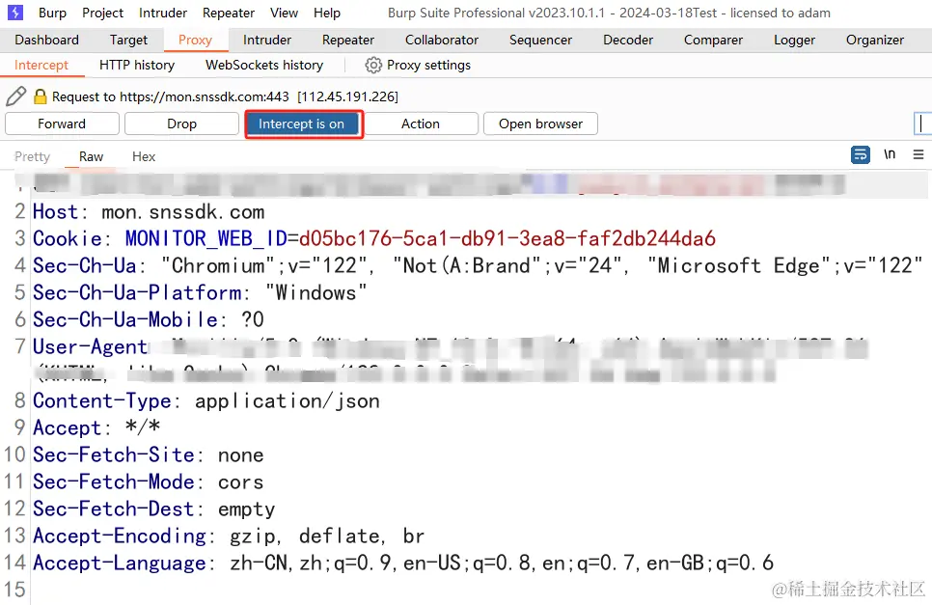
Task: Open the Decoder tab
Action: tap(628, 40)
